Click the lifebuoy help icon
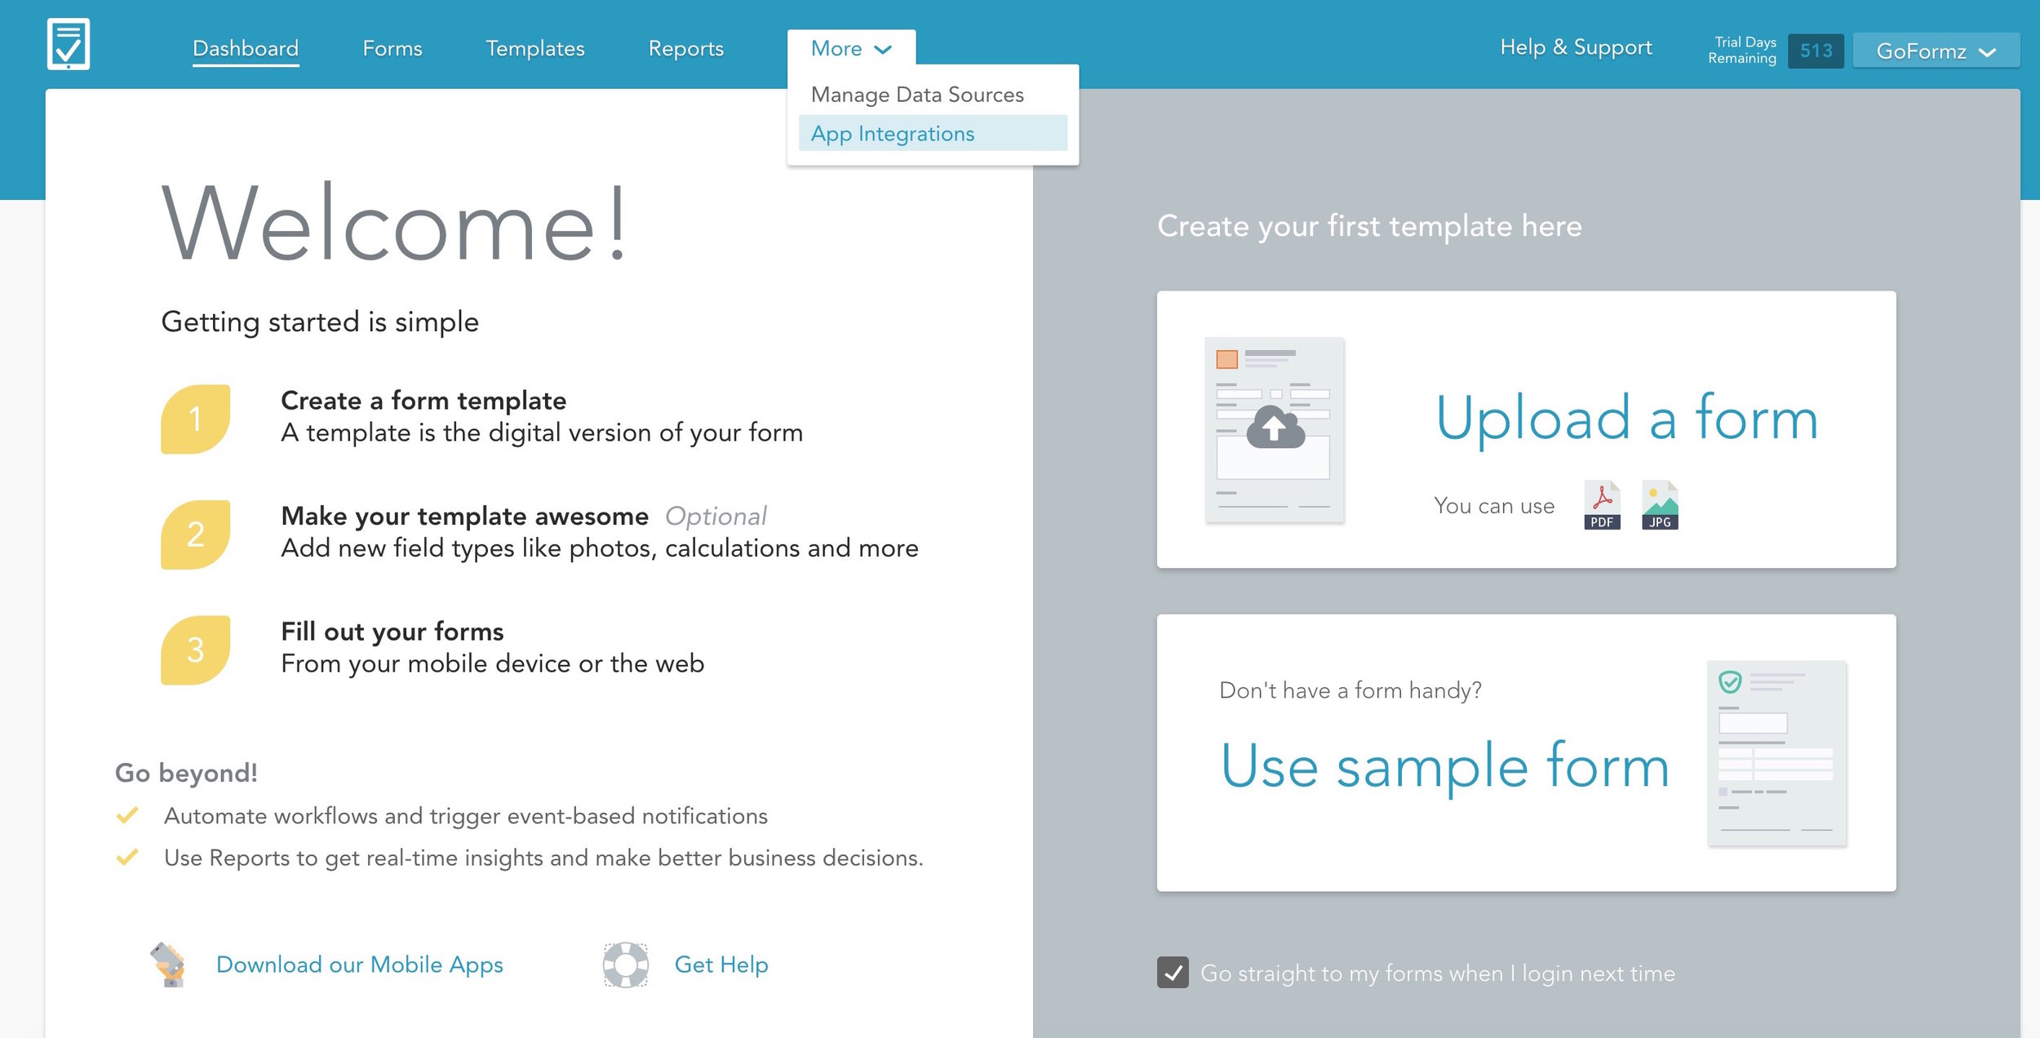The image size is (2040, 1038). (626, 965)
